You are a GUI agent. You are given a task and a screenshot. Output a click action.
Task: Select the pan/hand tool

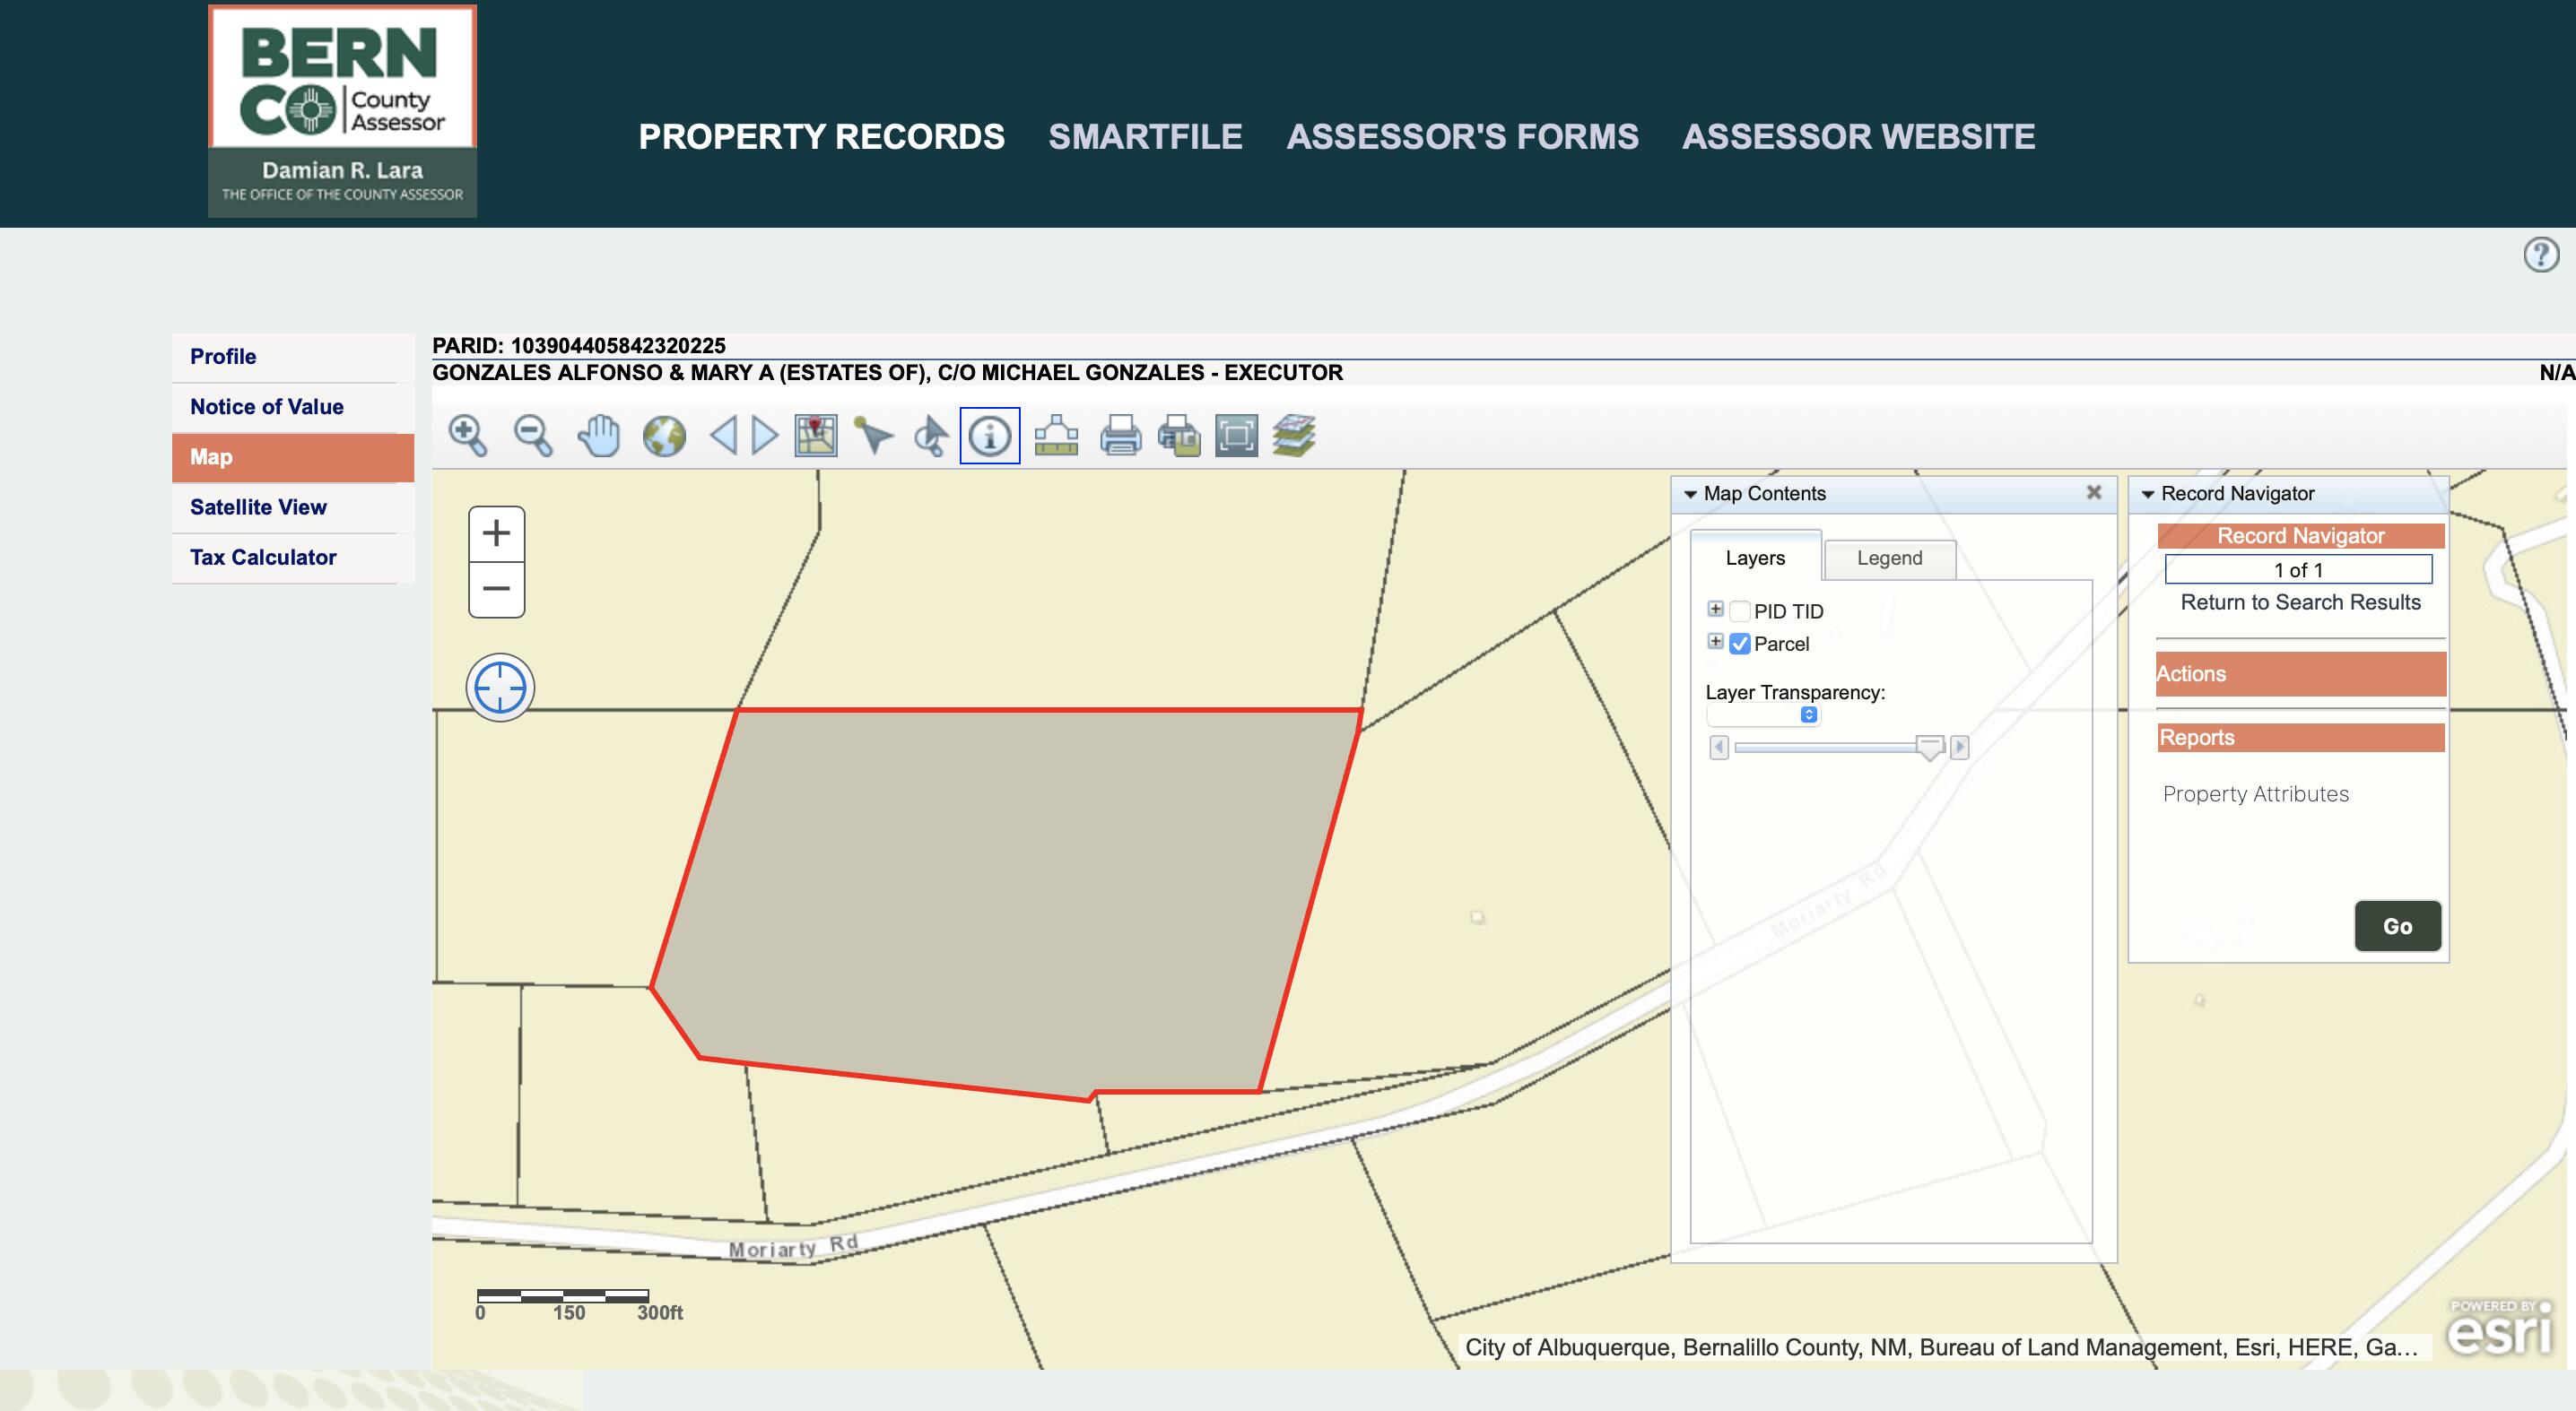[x=598, y=435]
